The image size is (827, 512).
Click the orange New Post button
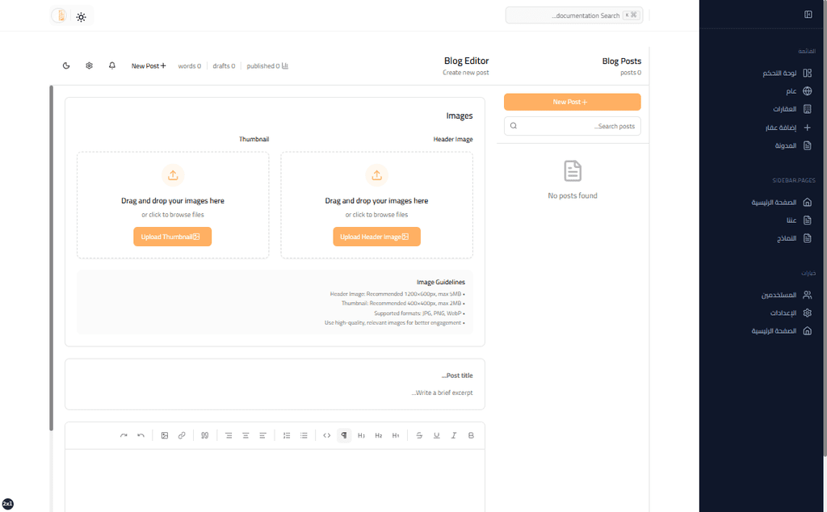[573, 102]
